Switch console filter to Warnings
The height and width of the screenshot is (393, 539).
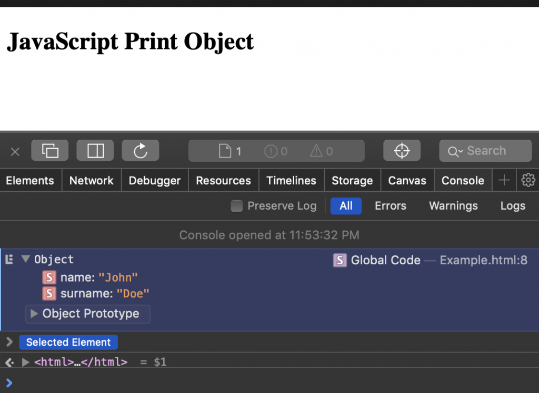pyautogui.click(x=453, y=206)
